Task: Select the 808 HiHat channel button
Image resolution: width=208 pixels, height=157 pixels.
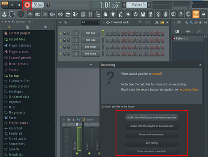Action: pos(91,47)
